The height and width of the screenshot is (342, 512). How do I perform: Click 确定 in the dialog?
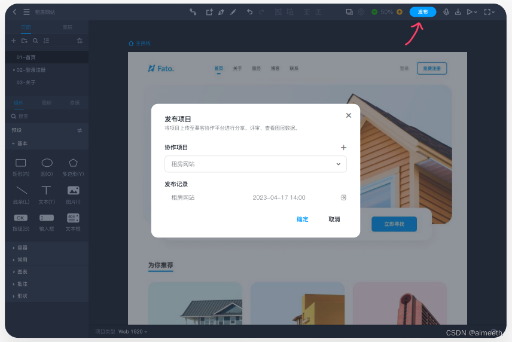coord(303,219)
